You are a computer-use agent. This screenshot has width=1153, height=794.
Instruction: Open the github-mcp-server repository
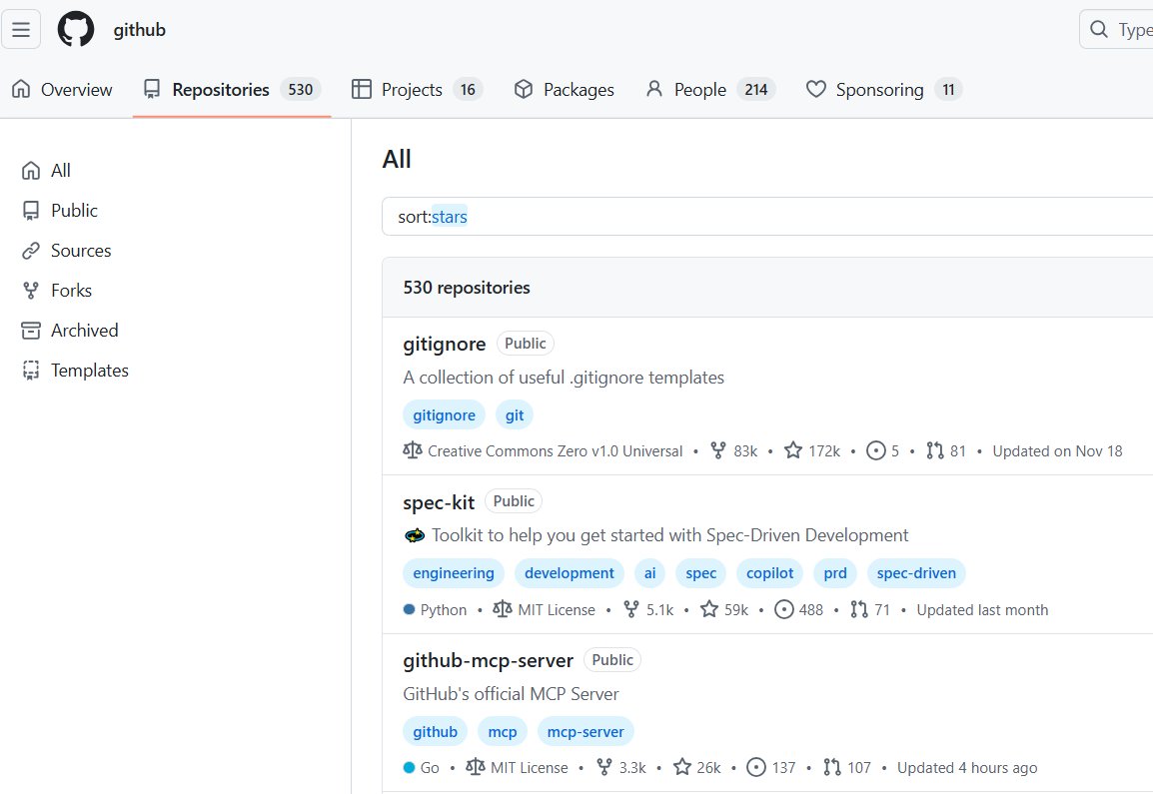pyautogui.click(x=488, y=660)
